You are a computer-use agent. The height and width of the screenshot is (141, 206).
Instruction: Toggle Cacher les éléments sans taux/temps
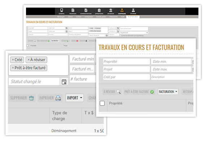click(120, 36)
